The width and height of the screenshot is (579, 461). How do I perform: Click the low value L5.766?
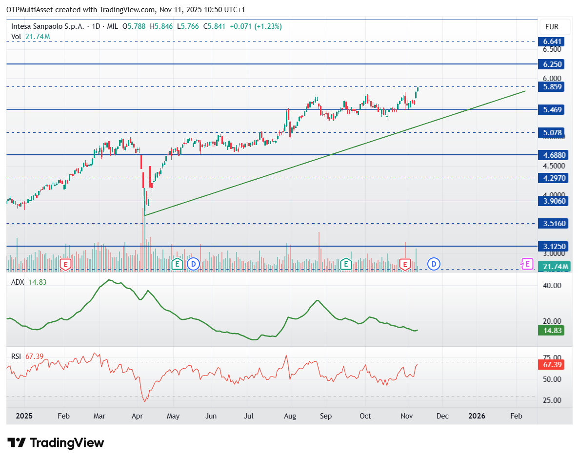[188, 26]
